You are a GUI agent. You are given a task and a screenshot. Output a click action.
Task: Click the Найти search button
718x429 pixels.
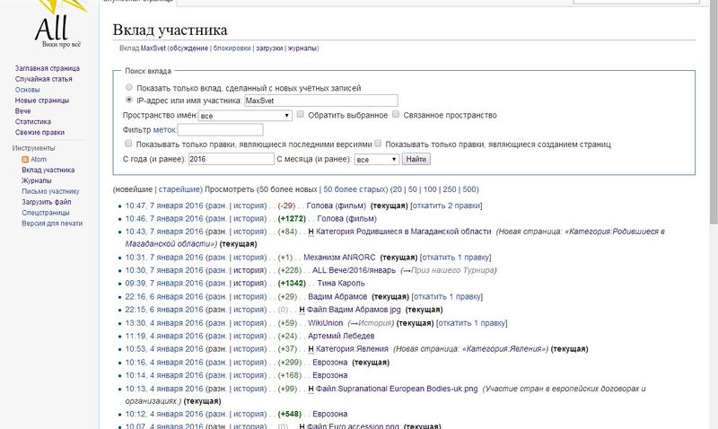tap(416, 159)
